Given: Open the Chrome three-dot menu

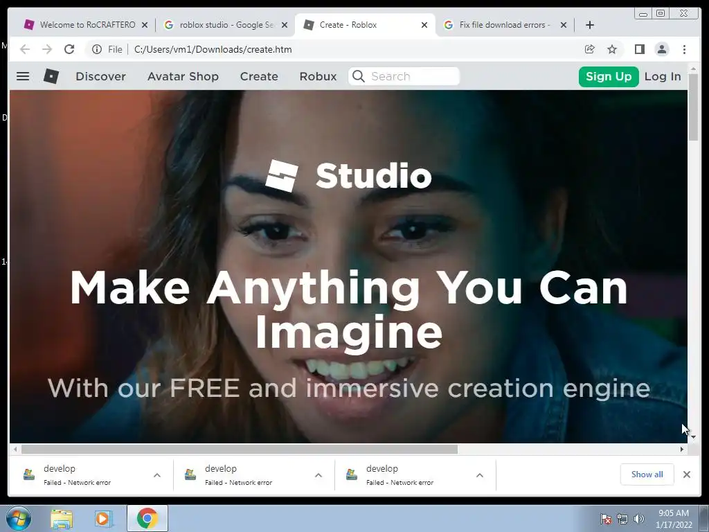Looking at the screenshot, I should pos(684,49).
